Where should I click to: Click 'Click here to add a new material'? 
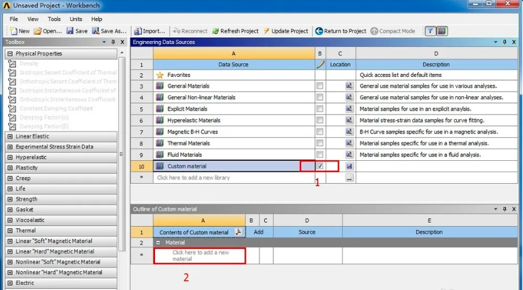coord(200,255)
